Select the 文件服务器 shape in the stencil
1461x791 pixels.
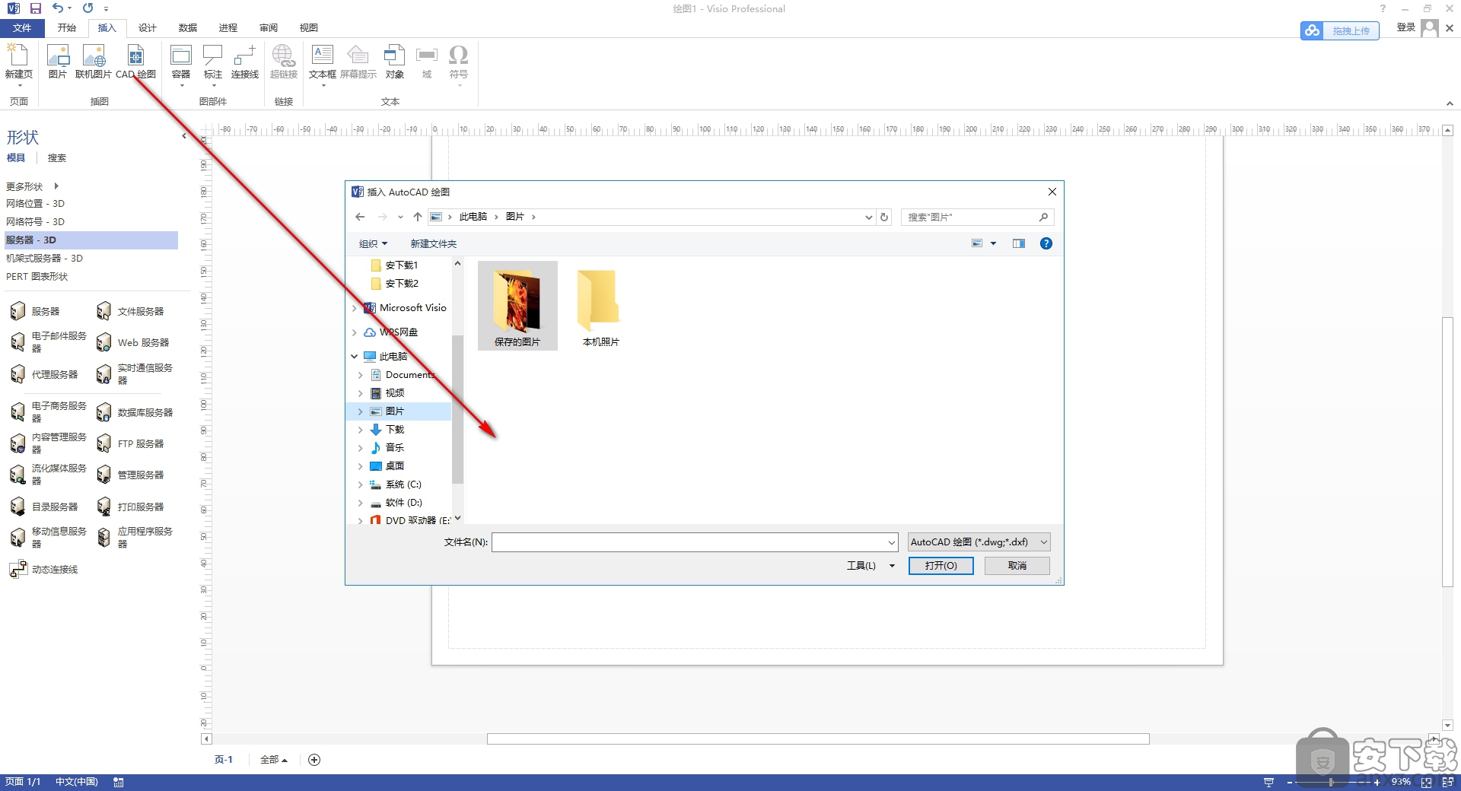pyautogui.click(x=130, y=311)
